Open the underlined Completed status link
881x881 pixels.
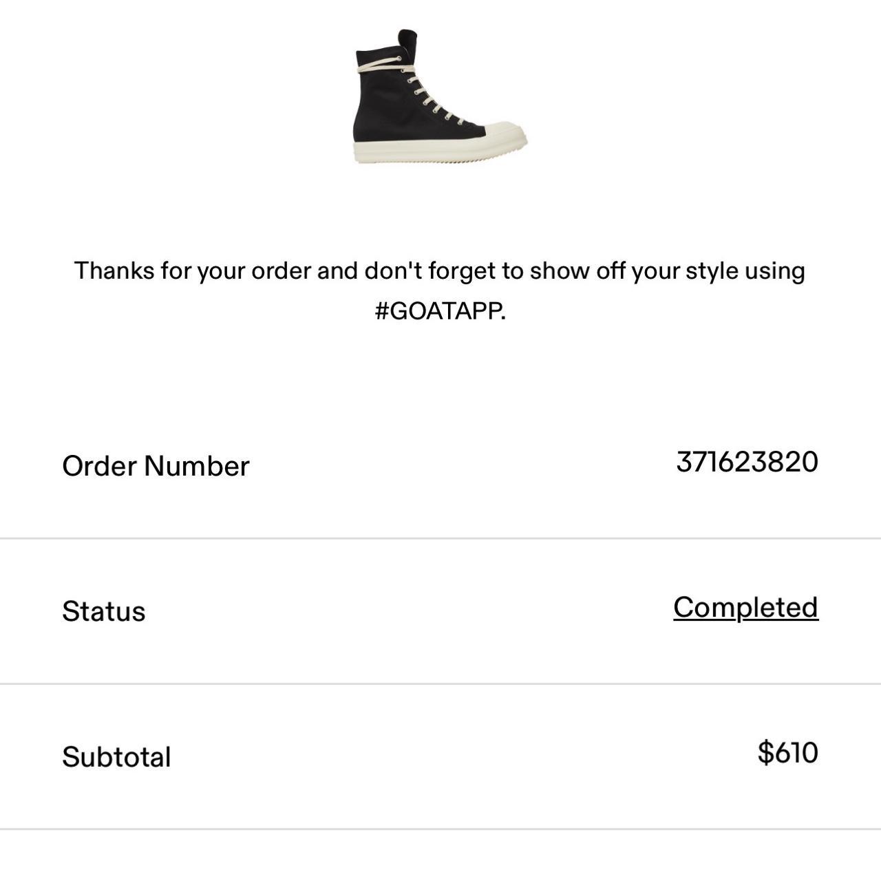(746, 608)
